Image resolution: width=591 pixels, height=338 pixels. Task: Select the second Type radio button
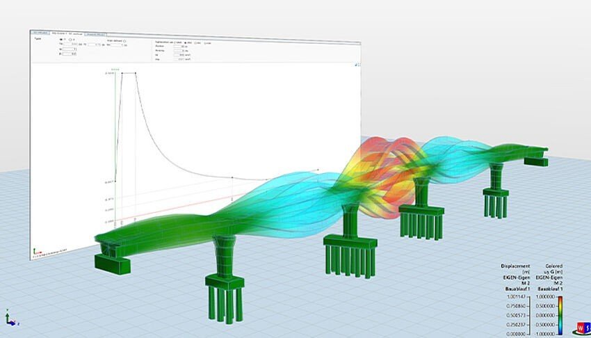pos(70,40)
